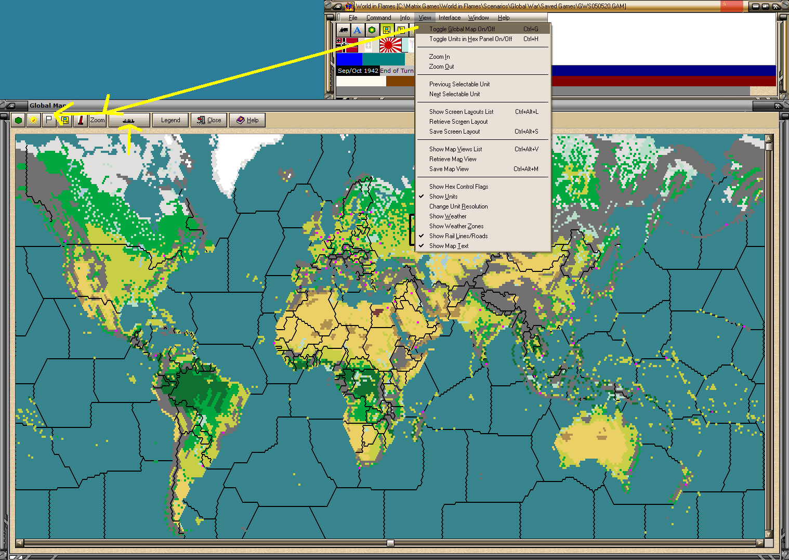Click the Zoom button in Global Map toolbar

[97, 120]
